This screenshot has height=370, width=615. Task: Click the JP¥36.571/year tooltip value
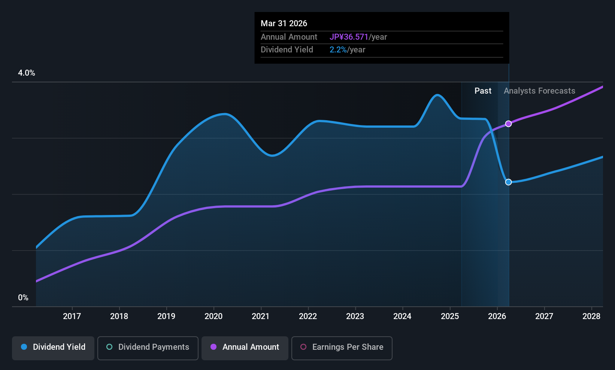[358, 37]
